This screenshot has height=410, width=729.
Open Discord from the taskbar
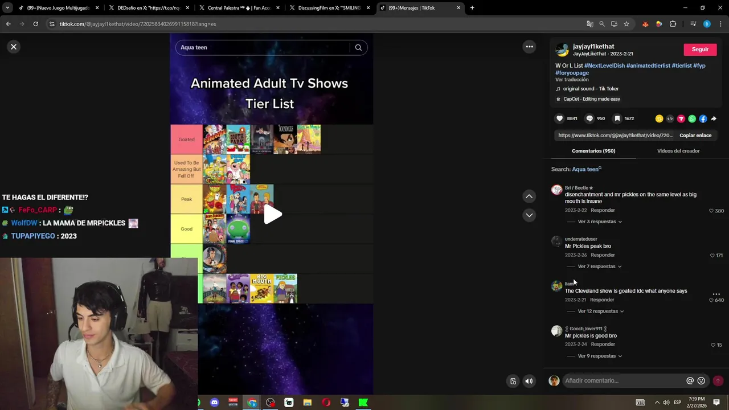tap(214, 403)
